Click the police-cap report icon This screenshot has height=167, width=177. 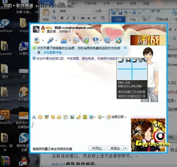(x=96, y=40)
